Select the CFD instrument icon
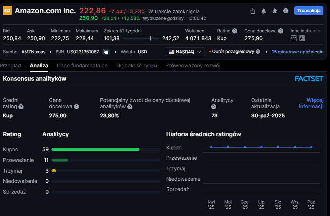The width and height of the screenshot is (330, 216). (293, 38)
